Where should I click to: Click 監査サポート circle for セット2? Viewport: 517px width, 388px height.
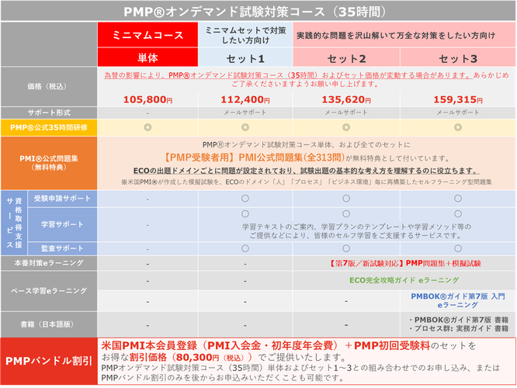[346, 248]
